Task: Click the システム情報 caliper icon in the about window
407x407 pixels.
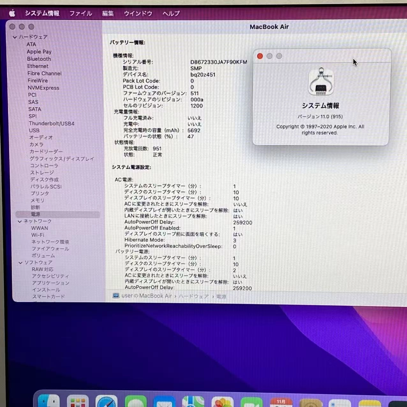Action: coord(321,82)
